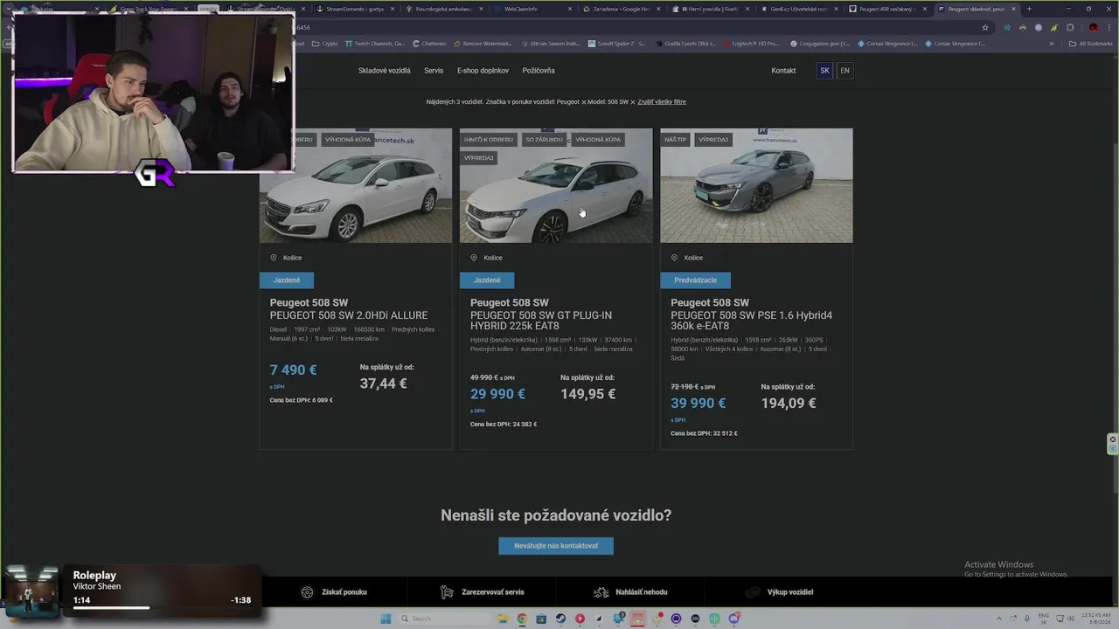This screenshot has width=1119, height=629.
Task: Open Skladové vozidlá menu
Action: point(384,71)
